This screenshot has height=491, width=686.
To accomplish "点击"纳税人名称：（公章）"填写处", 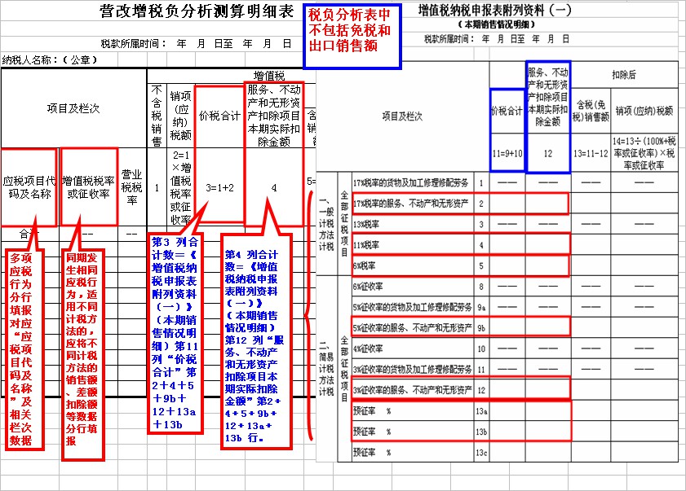I will (49, 57).
